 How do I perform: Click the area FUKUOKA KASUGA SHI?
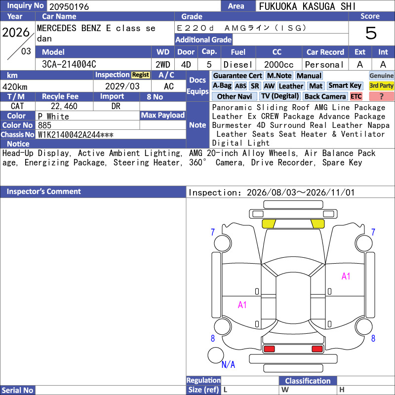click(x=307, y=6)
